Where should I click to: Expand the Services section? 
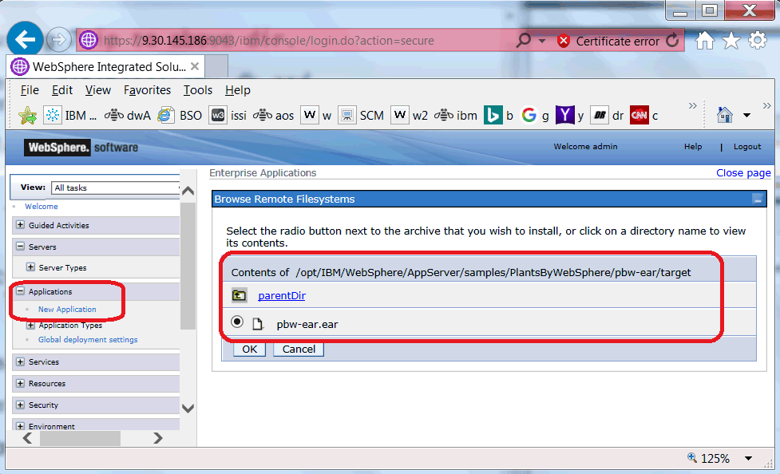[x=21, y=361]
